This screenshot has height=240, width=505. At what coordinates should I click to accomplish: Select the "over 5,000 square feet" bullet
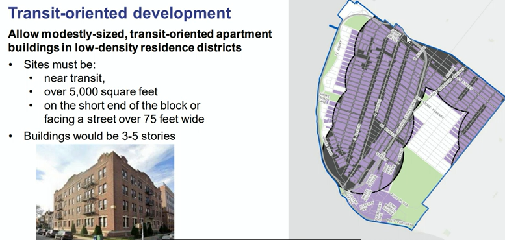click(101, 91)
